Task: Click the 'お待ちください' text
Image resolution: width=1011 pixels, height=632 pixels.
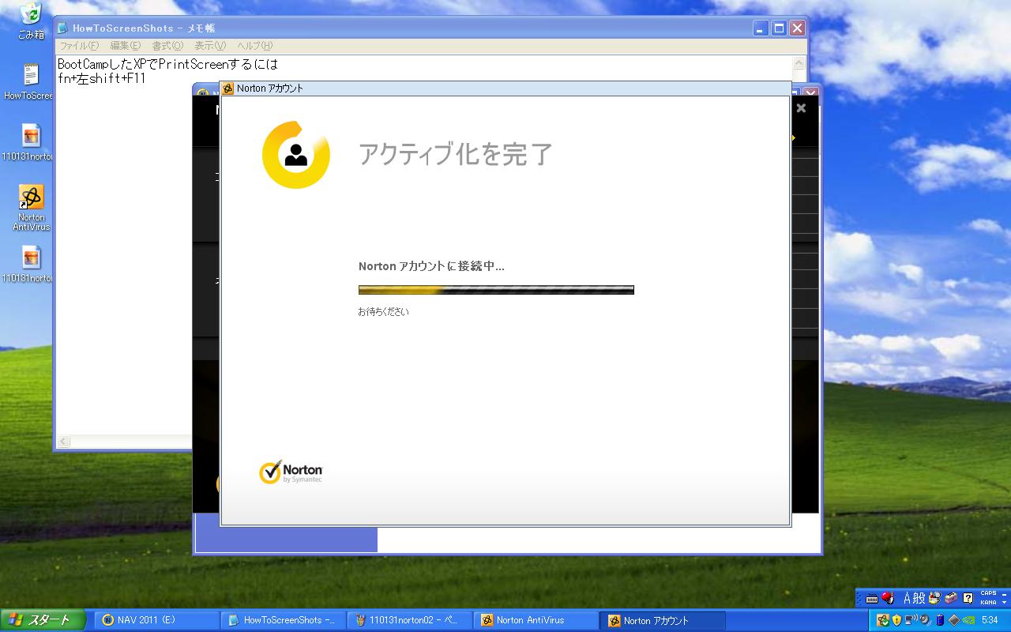Action: pos(383,312)
